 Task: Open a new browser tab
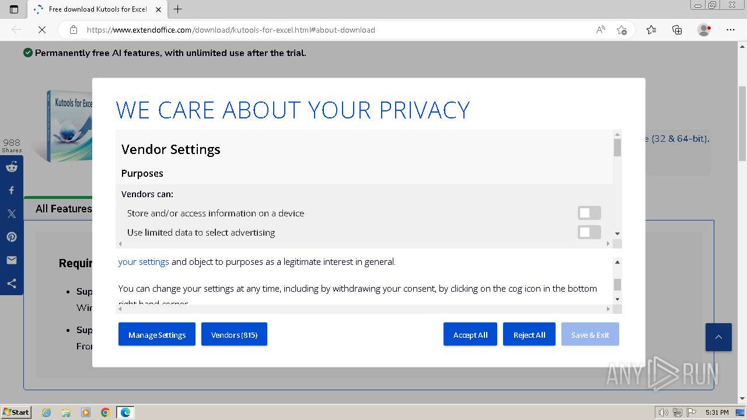point(178,9)
